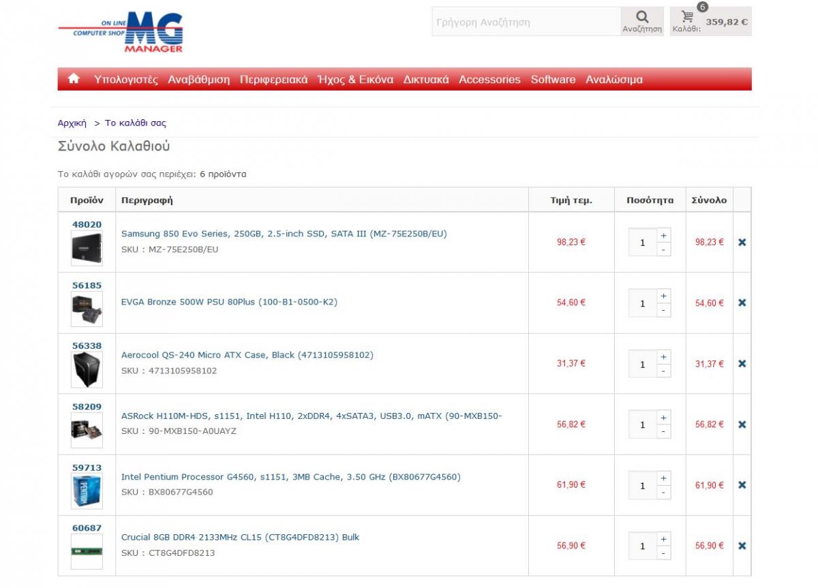Focus the Γρήγορη Αναζήτηση search field
This screenshot has width=818, height=588.
[x=526, y=22]
